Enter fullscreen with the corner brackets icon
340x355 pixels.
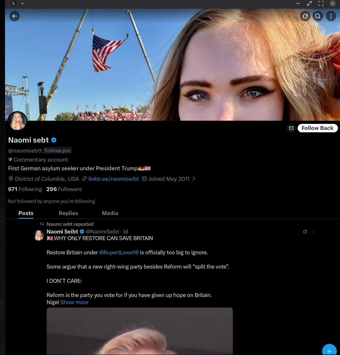tap(321, 4)
